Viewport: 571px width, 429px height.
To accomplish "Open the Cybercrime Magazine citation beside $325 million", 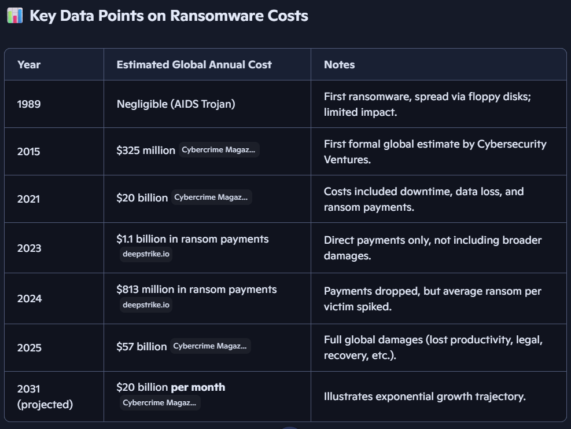I will coord(219,150).
